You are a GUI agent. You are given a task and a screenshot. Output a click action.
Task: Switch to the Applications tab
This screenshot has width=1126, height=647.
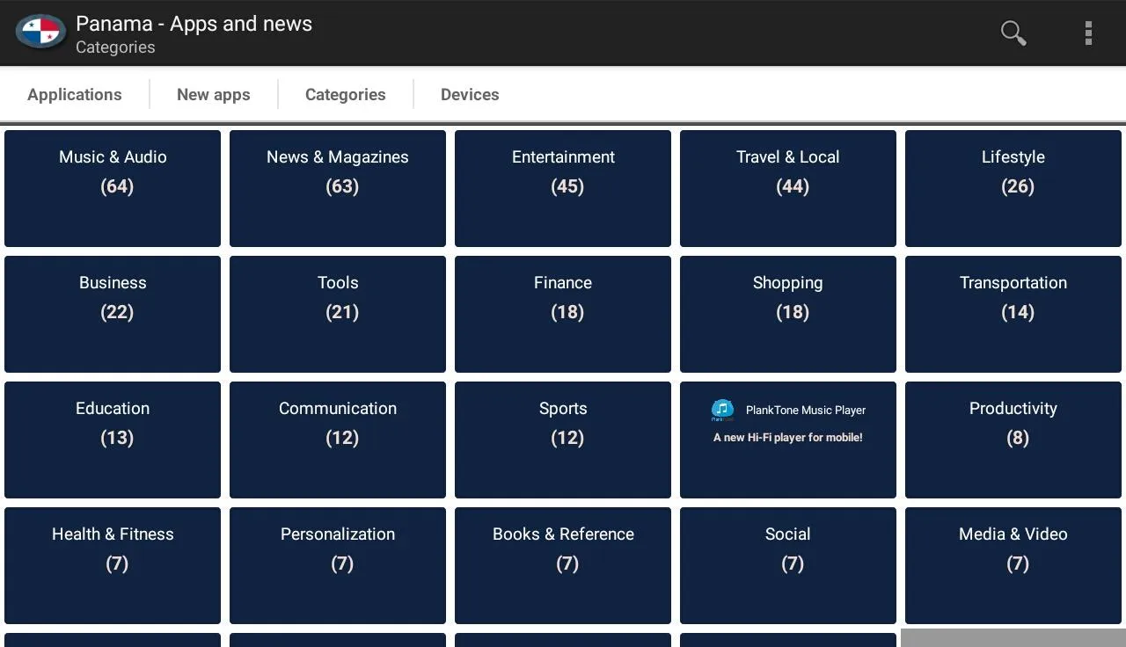[75, 94]
